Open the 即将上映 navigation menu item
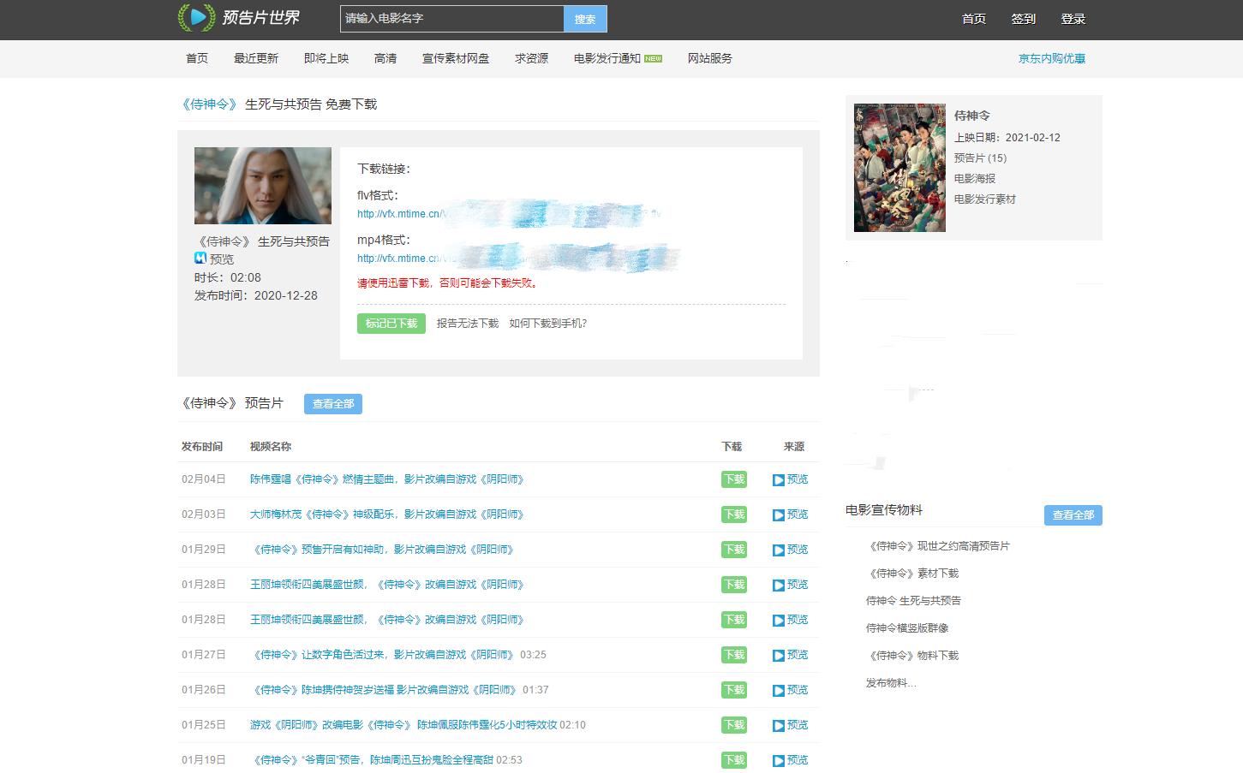 pyautogui.click(x=326, y=57)
